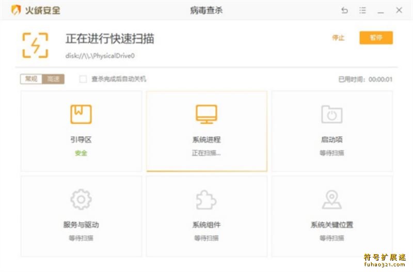Click the 系统组件 label
413x272 pixels.
206,225
